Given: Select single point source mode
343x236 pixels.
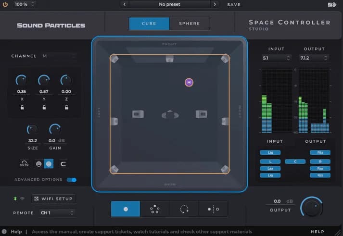Looking at the screenshot, I should (x=126, y=209).
